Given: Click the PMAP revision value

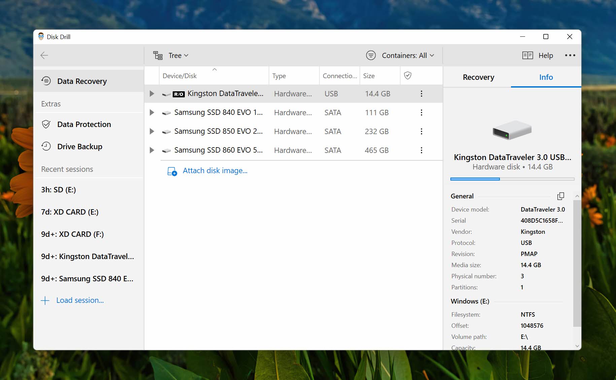Looking at the screenshot, I should [529, 254].
